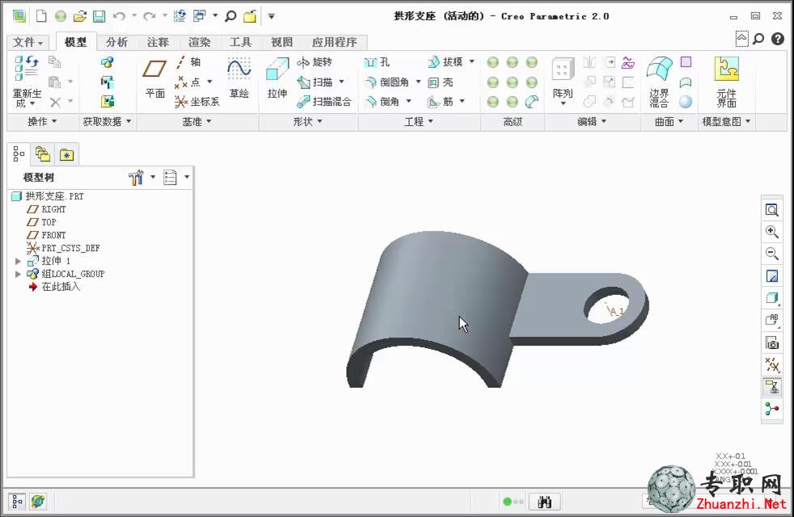This screenshot has width=794, height=517.
Task: Open the Pattern (阵列) tool
Action: (563, 79)
